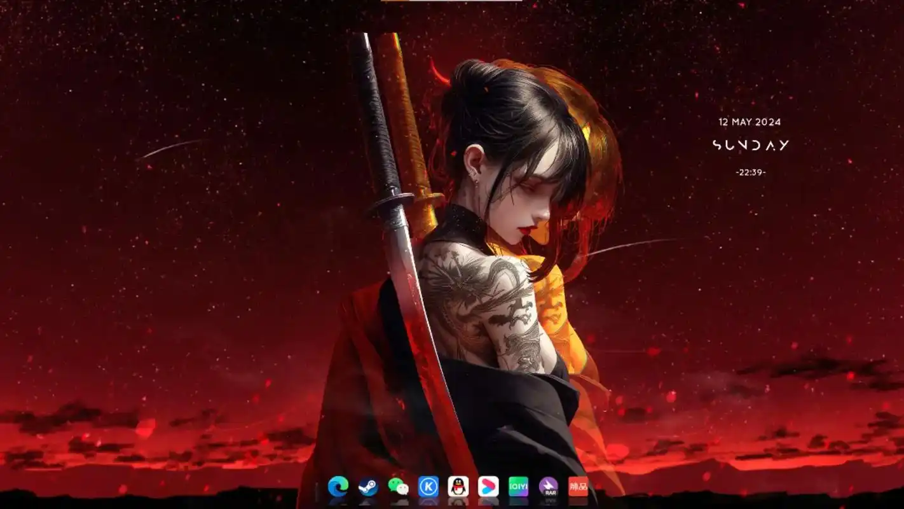Open WeChat from the dock
Image resolution: width=904 pixels, height=509 pixels.
[398, 487]
